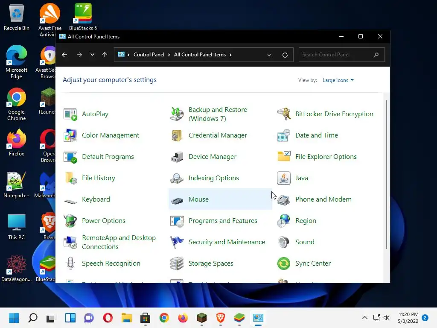Click the search magnifier in search box
Image resolution: width=437 pixels, height=328 pixels.
376,55
